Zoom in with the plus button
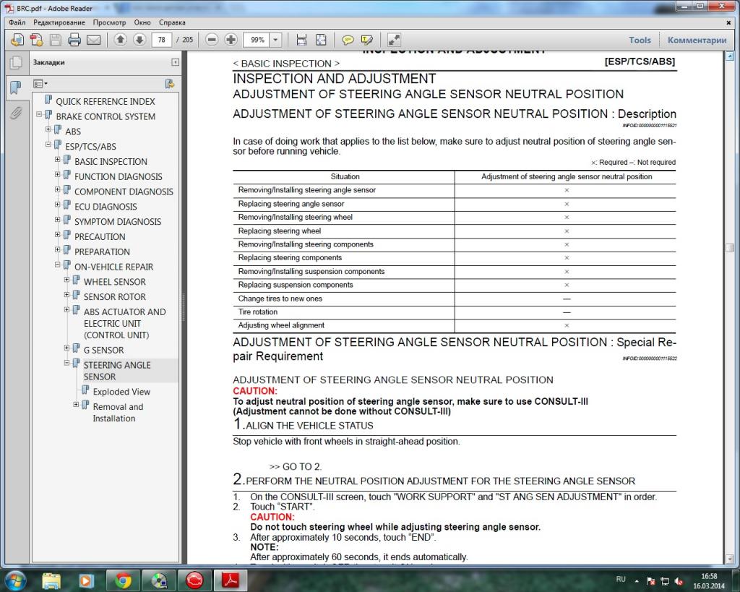This screenshot has width=740, height=592. [x=231, y=40]
